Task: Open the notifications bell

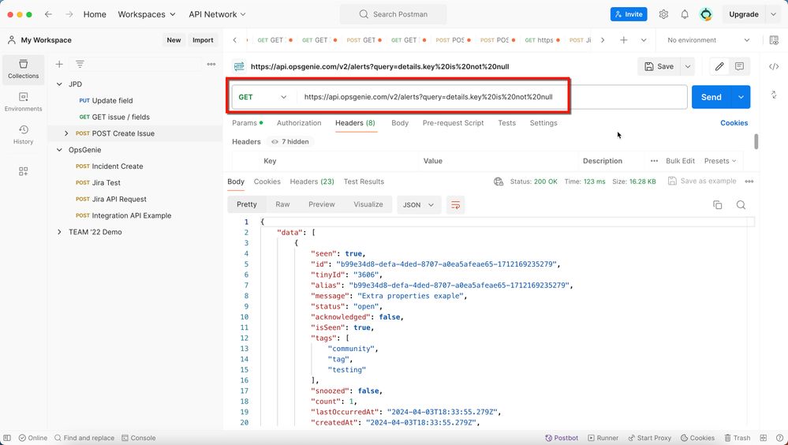Action: pos(685,14)
